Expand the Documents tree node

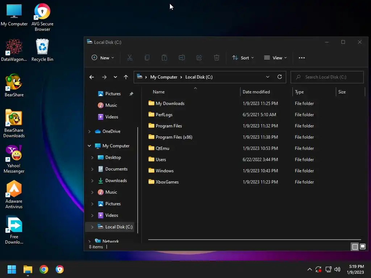pyautogui.click(x=92, y=169)
